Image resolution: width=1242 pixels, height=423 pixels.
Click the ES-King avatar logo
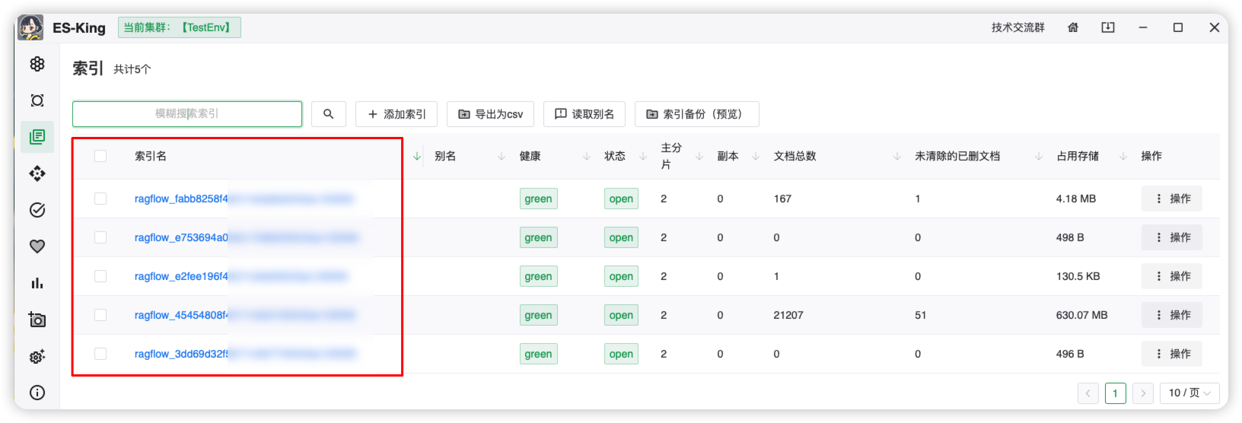[30, 27]
